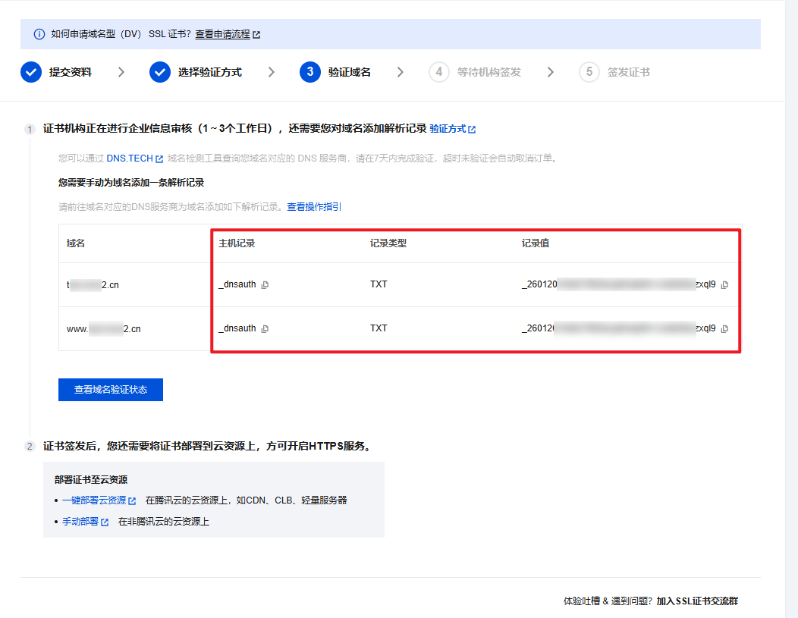
Task: Click the 部署证书至云资源 heading
Action: click(91, 480)
